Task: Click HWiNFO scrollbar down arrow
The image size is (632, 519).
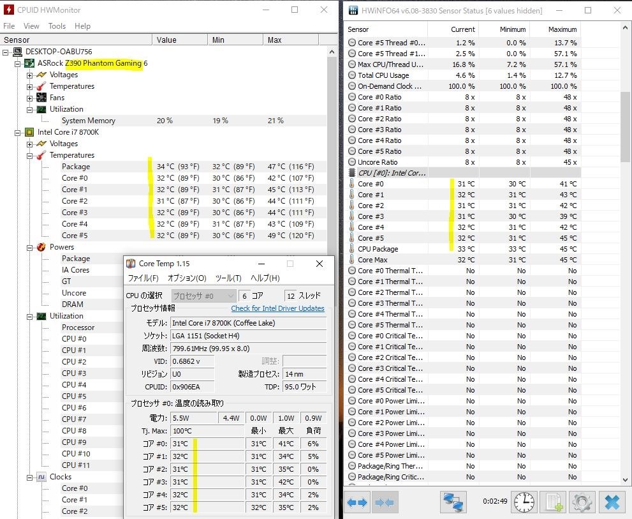Action: click(625, 480)
